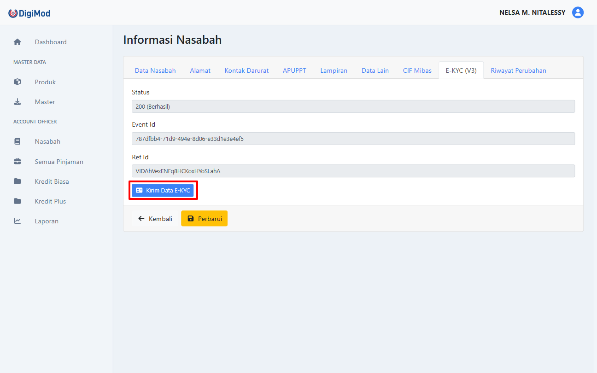Screen dimensions: 597x373
Task: Click the DigiMod logo icon
Action: pos(13,13)
